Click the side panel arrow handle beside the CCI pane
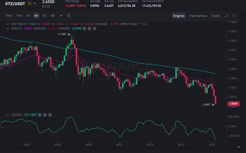Screen dimensions: 246x153 click(x=2, y=127)
